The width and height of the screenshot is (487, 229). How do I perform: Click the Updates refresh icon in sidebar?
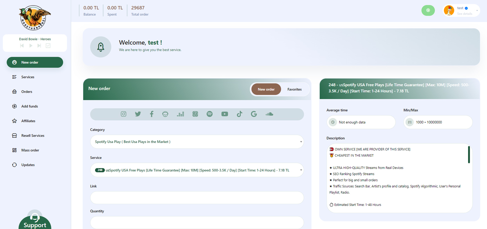pos(14,165)
